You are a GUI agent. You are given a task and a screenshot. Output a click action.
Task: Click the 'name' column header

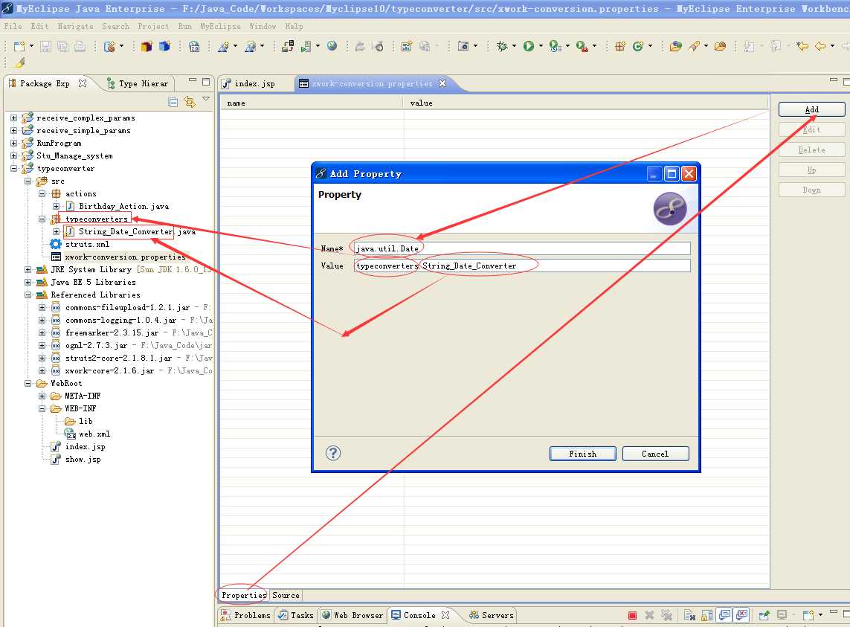pyautogui.click(x=311, y=103)
